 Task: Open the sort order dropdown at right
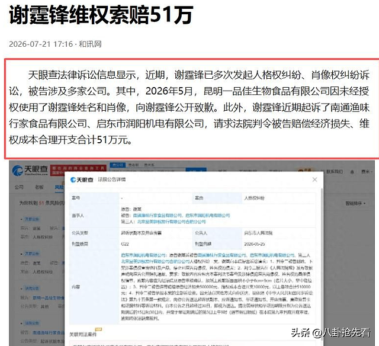[x=355, y=204]
